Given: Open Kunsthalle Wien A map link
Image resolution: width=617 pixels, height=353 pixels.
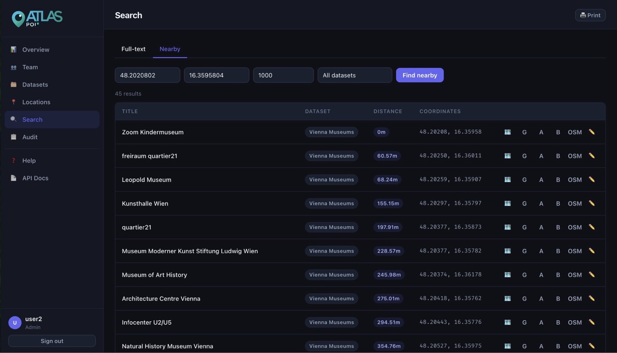Looking at the screenshot, I should tap(541, 203).
